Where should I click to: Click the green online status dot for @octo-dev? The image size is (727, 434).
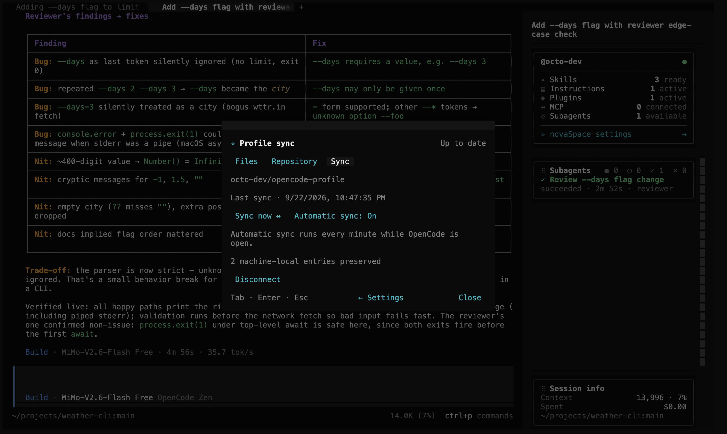(x=684, y=62)
